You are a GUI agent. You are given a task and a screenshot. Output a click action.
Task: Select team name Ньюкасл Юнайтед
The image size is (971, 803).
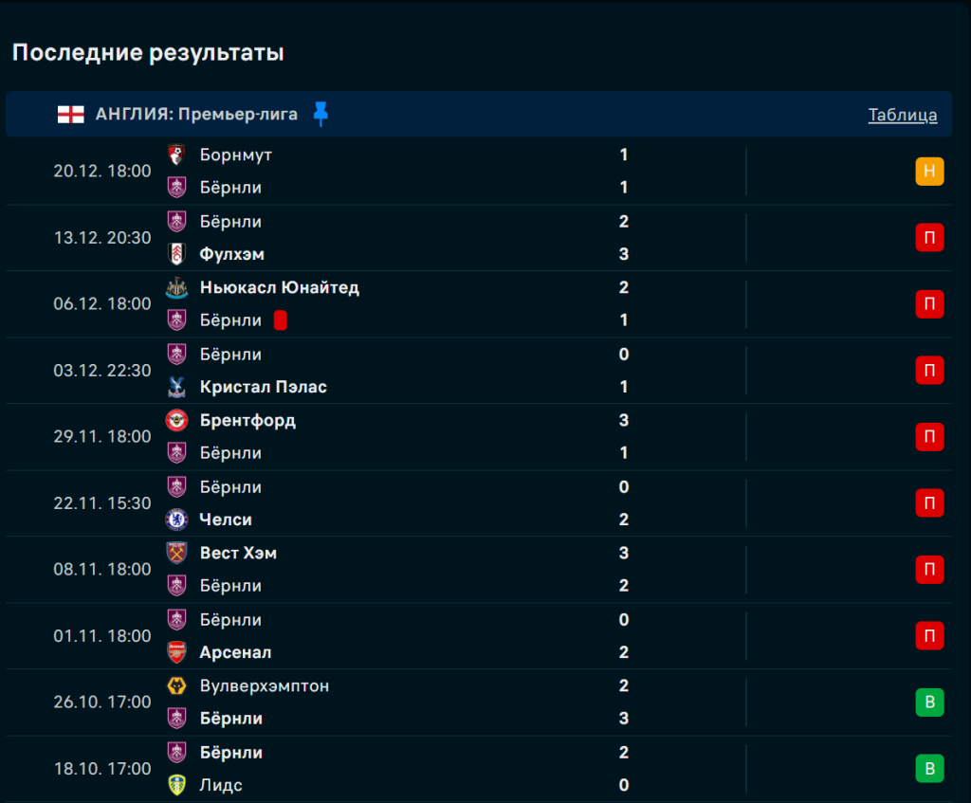coord(280,287)
